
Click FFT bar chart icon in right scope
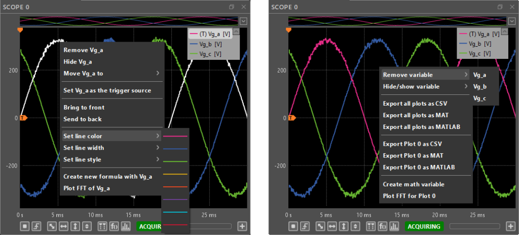coord(394,226)
